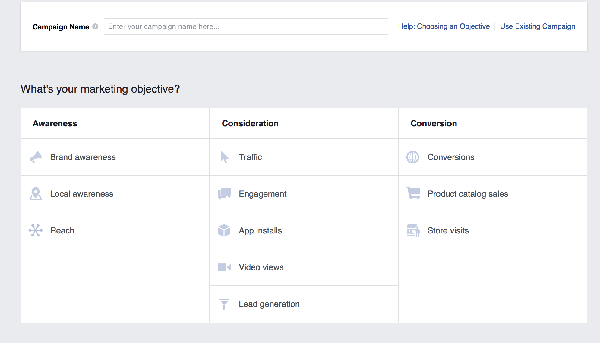
Task: Select the Traffic objective
Action: tap(304, 157)
